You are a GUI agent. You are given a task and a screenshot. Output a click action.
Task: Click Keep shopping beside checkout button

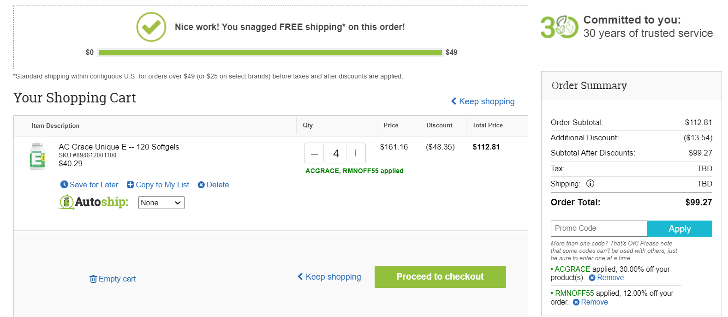[329, 277]
